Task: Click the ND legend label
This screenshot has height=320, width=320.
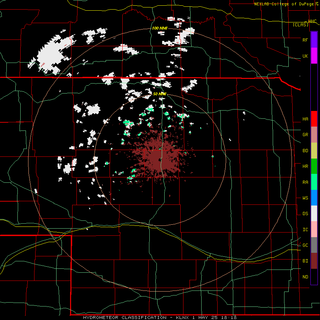Action: click(305, 277)
